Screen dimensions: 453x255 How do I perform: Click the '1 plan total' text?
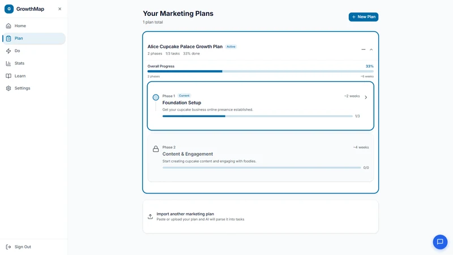(153, 22)
